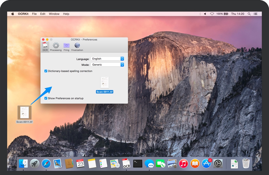
Task: Expand the Mode dropdown set to Generic
Action: pyautogui.click(x=107, y=65)
